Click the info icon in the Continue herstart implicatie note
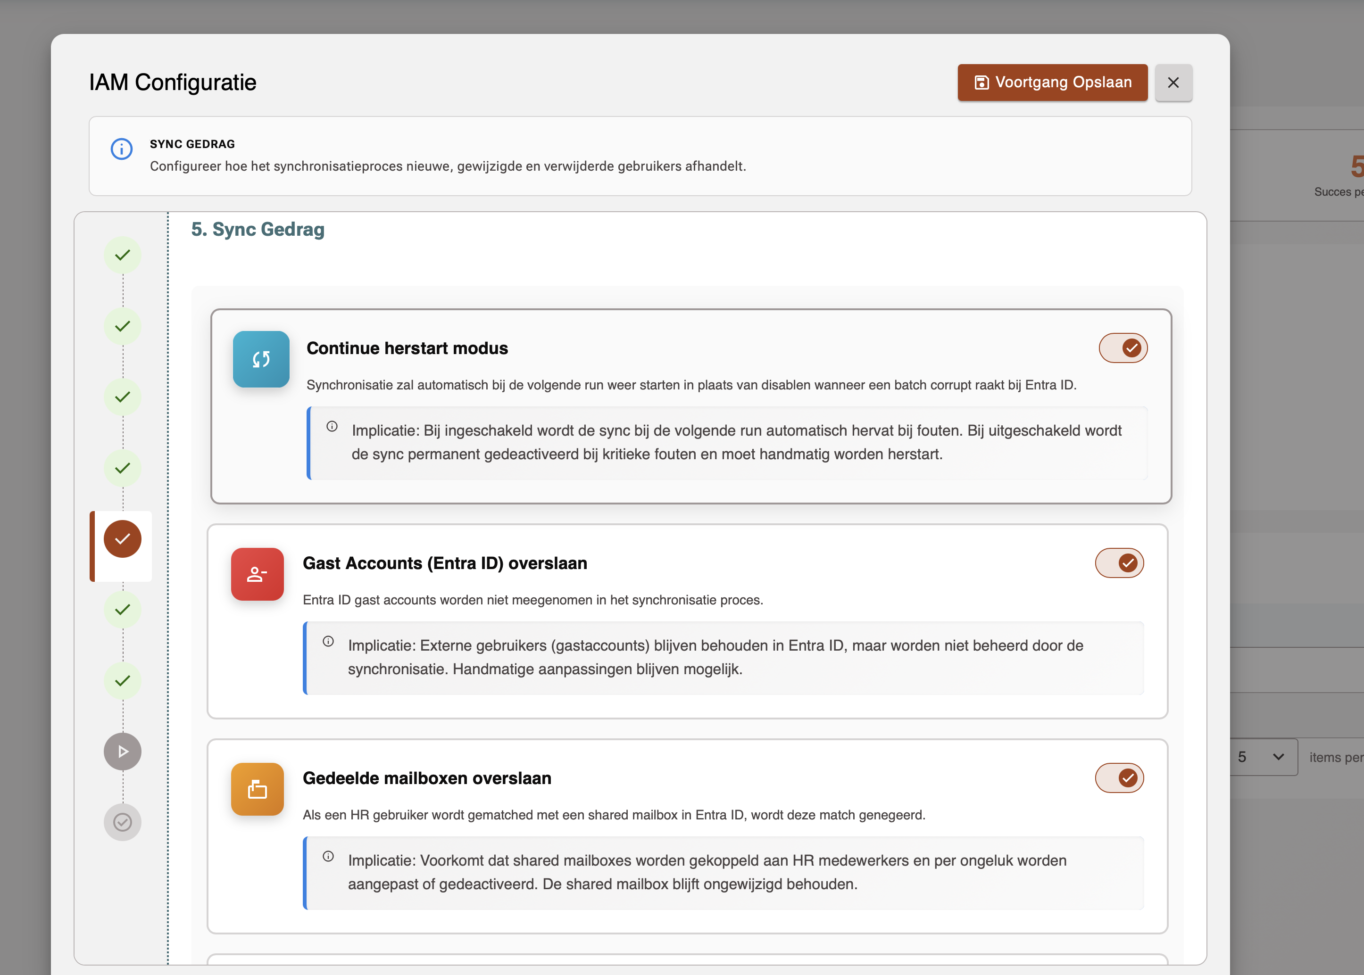This screenshot has width=1364, height=975. click(x=332, y=426)
